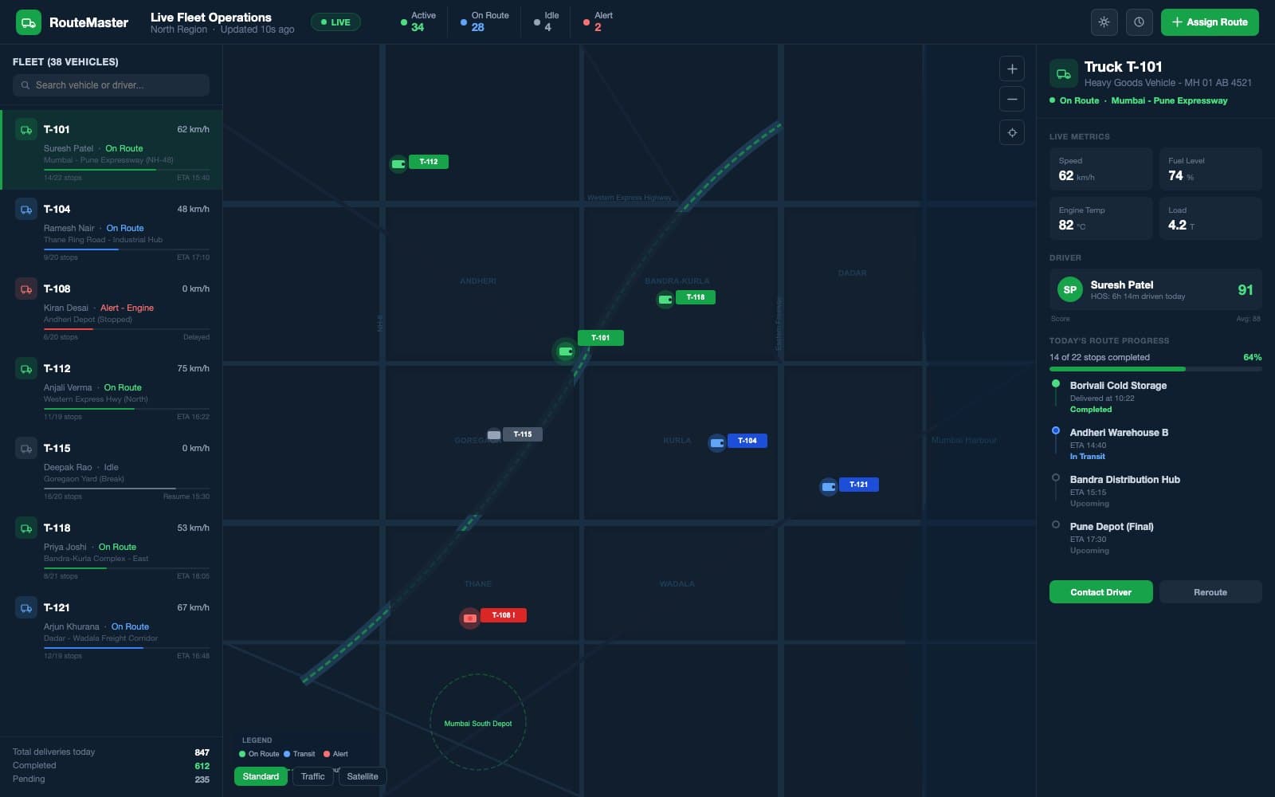The width and height of the screenshot is (1275, 797).
Task: Click the LIVE status badge
Action: [x=335, y=22]
